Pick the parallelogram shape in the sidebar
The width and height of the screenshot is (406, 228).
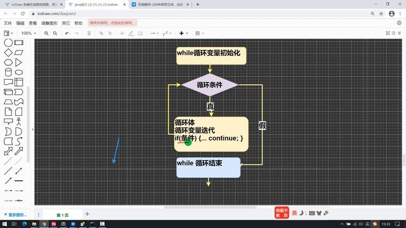coord(18,53)
